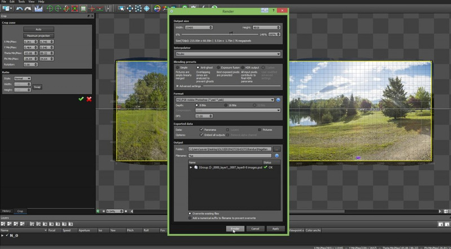Screen dimensions: 451x249
Task: Click the DPI spinner arrows
Action: tap(211, 116)
